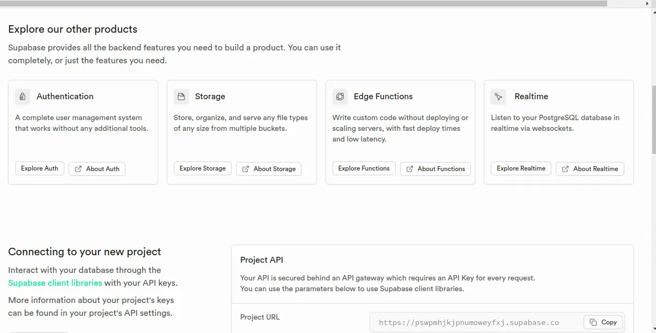Open Explore Storage
656x333 pixels.
(x=203, y=168)
